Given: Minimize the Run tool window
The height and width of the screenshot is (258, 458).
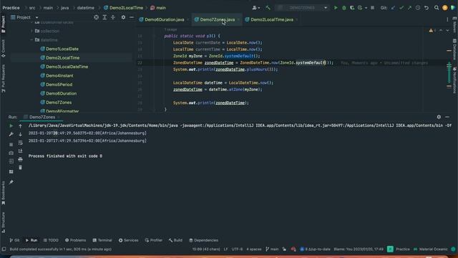Looking at the screenshot, I should click(447, 117).
